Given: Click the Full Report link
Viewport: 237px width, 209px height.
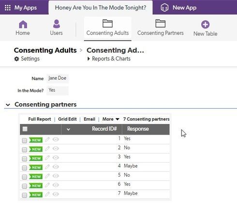Looking at the screenshot, I should coord(40,119).
